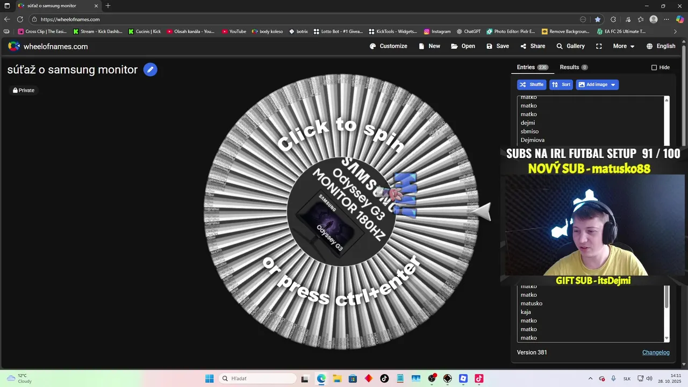The image size is (688, 387).
Task: Open File Explorer from taskbar
Action: [337, 378]
